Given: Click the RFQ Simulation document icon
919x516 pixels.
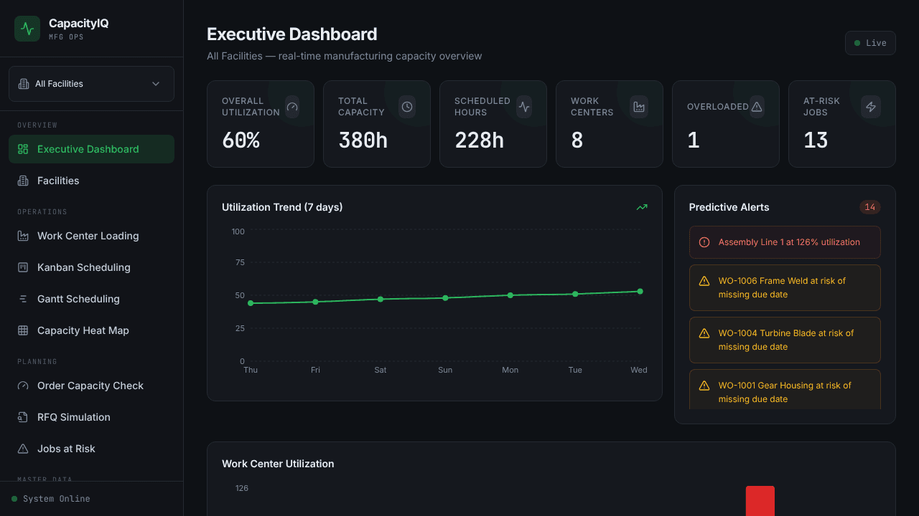Looking at the screenshot, I should click(x=23, y=417).
